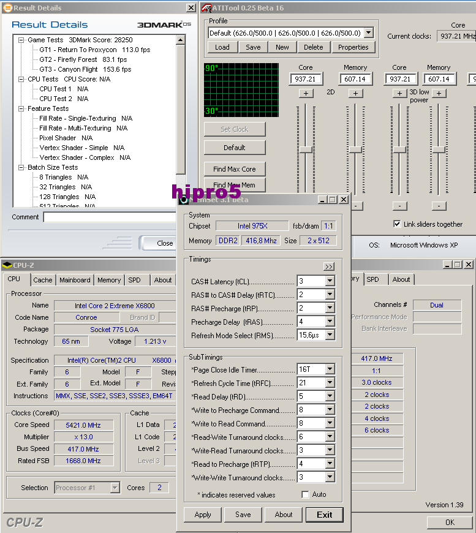Click the 2D Memory clock value 607.14 field

pyautogui.click(x=356, y=79)
